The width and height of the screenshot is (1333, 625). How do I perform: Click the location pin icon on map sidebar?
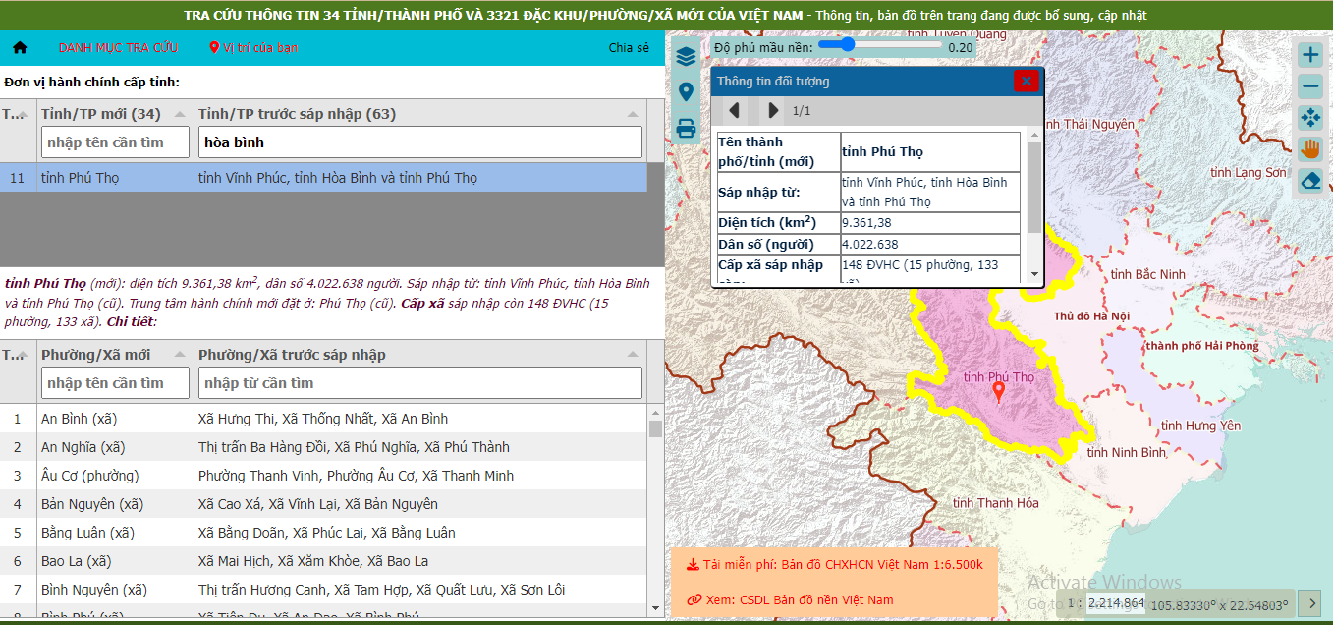pyautogui.click(x=686, y=92)
